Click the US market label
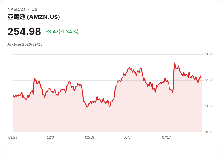Image resolution: width=220 pixels, height=153 pixels. pos(34,10)
